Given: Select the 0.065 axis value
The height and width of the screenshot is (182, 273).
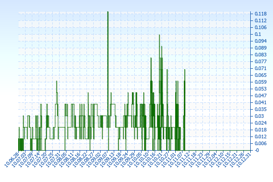Looking at the screenshot, I should coord(261,75).
